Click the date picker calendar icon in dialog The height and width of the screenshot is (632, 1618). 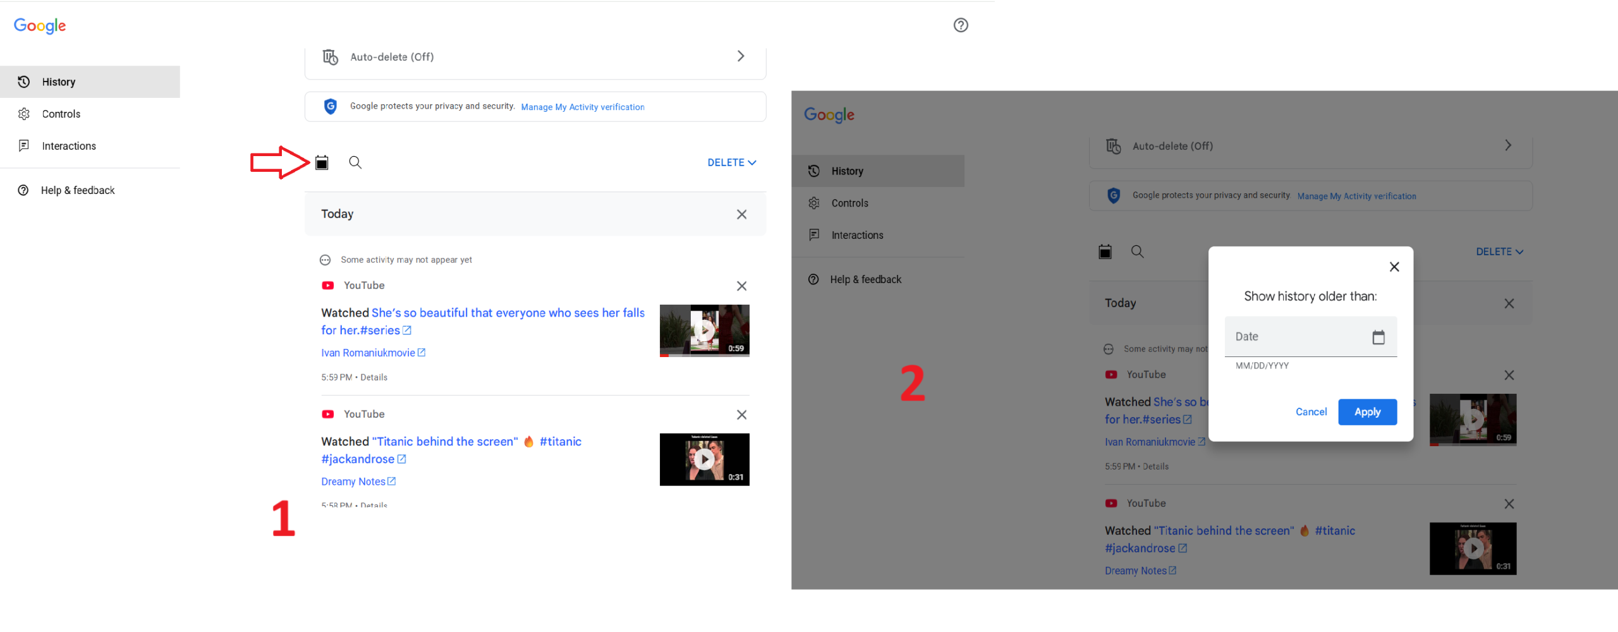[x=1378, y=337]
